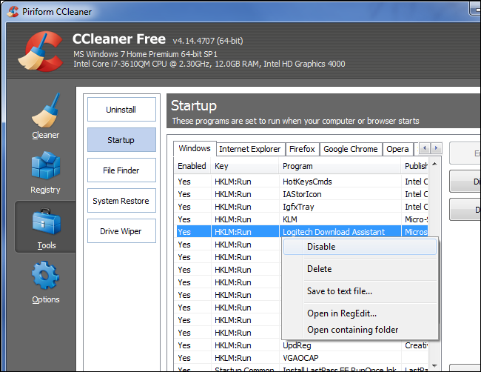Image resolution: width=481 pixels, height=372 pixels.
Task: Select the IgfxTray startup entry
Action: 302,207
